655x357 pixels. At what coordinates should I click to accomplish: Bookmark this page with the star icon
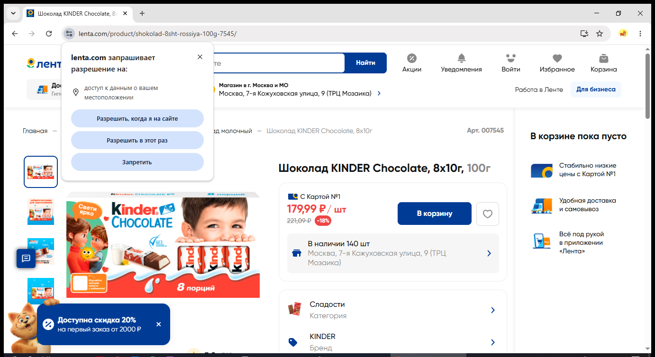600,34
